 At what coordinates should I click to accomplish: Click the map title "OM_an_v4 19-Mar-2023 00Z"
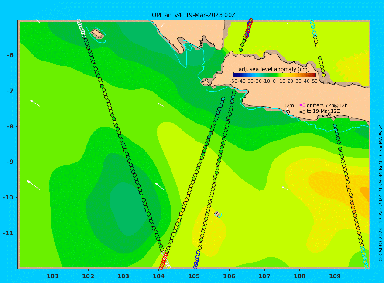(x=193, y=15)
